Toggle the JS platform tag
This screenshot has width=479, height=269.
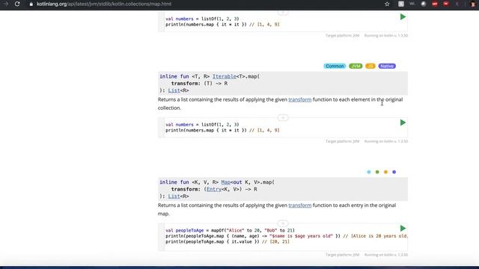click(x=370, y=66)
